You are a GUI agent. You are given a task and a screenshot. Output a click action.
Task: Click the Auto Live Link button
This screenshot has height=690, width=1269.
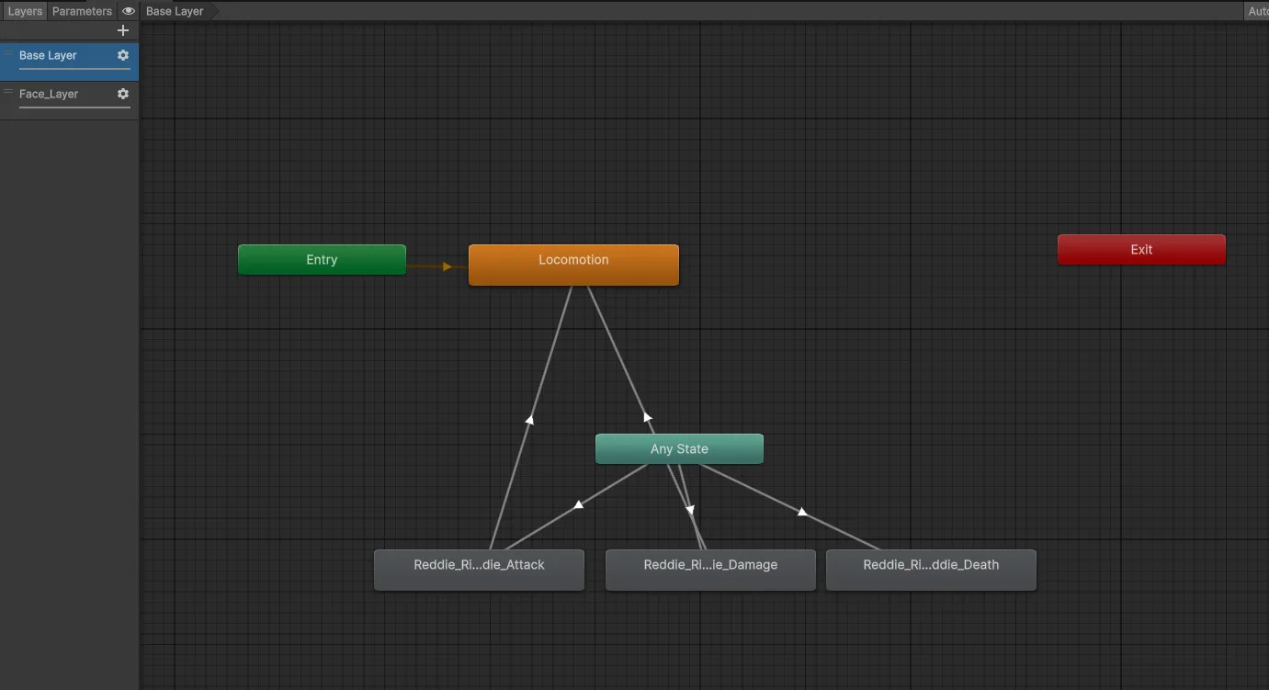(x=1256, y=11)
